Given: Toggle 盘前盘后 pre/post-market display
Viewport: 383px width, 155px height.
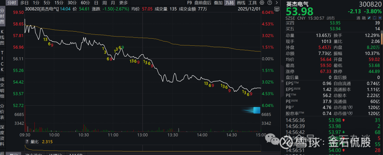Looking at the screenshot, I should tap(203, 3).
